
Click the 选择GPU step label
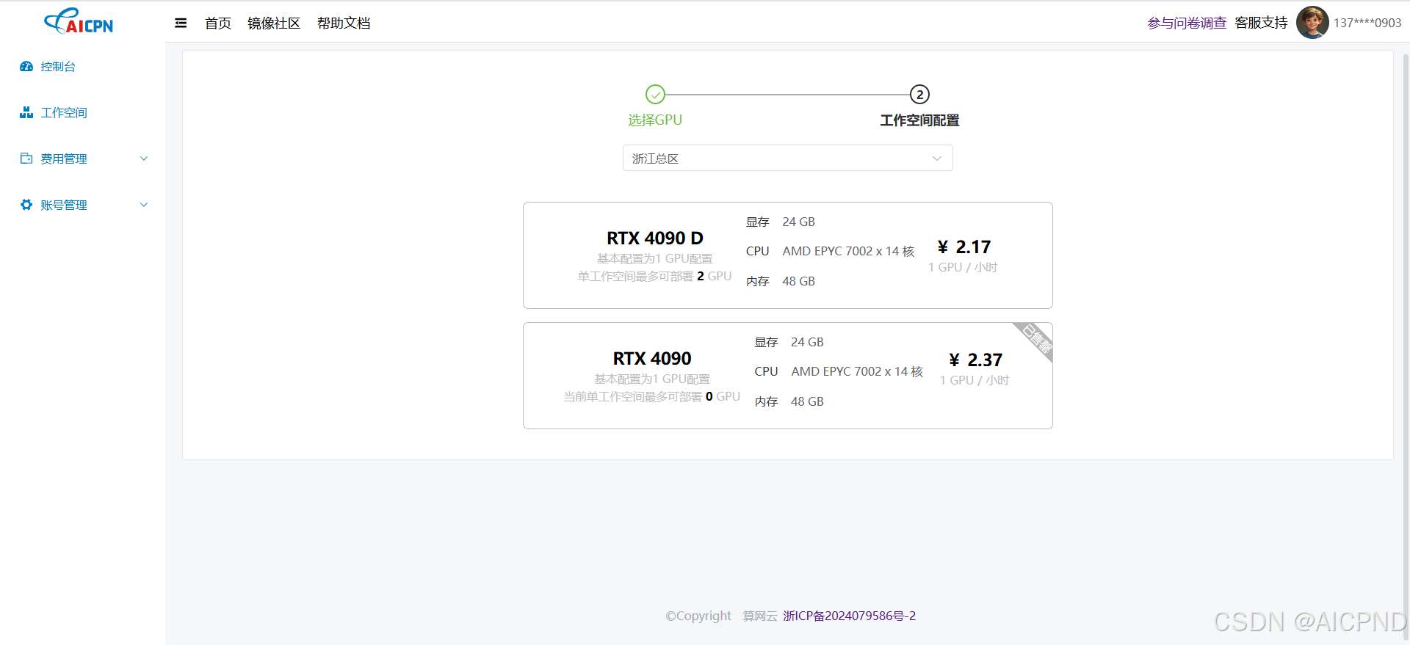(655, 120)
